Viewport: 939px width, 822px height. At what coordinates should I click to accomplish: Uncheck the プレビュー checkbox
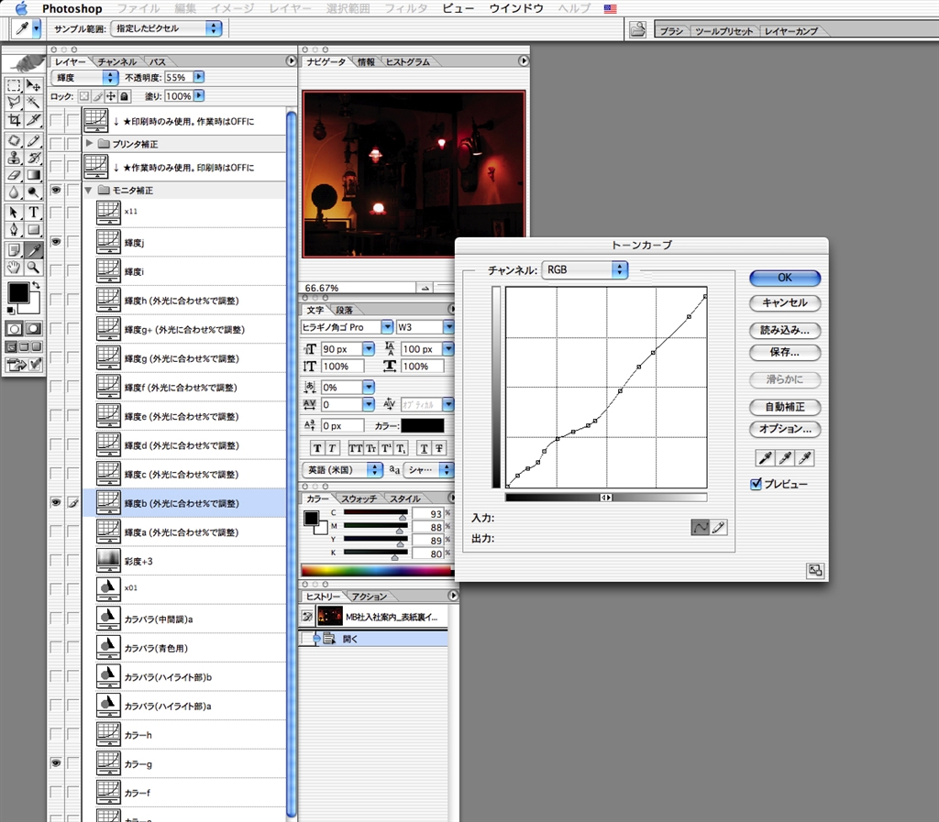click(757, 484)
